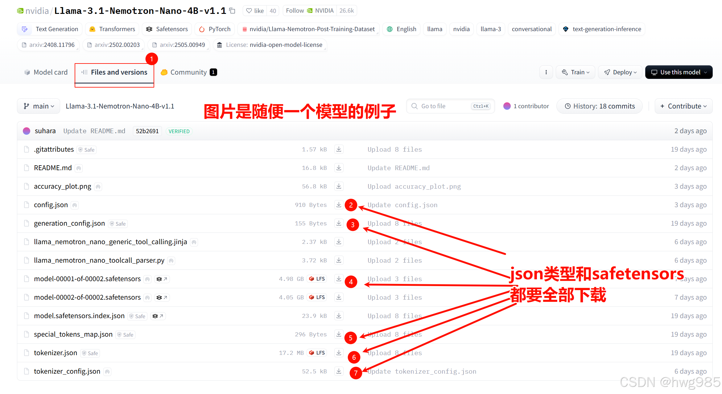Open safetensors viewer for model-00001-of-00002.safetensors
This screenshot has width=722, height=394.
(162, 279)
